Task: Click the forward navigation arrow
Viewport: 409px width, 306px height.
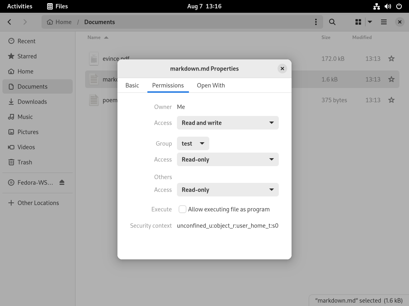Action: [25, 22]
